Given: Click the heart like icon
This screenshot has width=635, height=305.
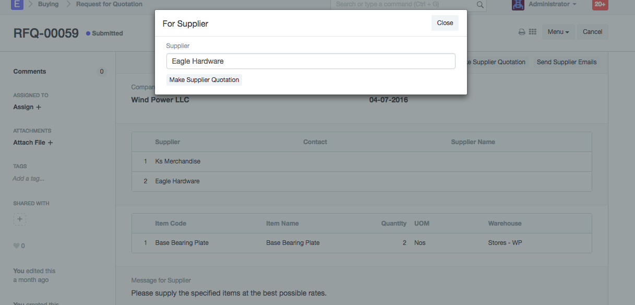Looking at the screenshot, I should tap(16, 246).
